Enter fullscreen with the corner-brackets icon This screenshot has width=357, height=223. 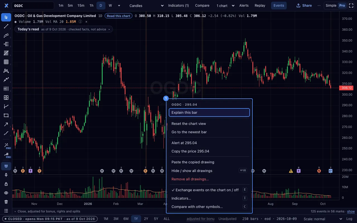click(351, 6)
